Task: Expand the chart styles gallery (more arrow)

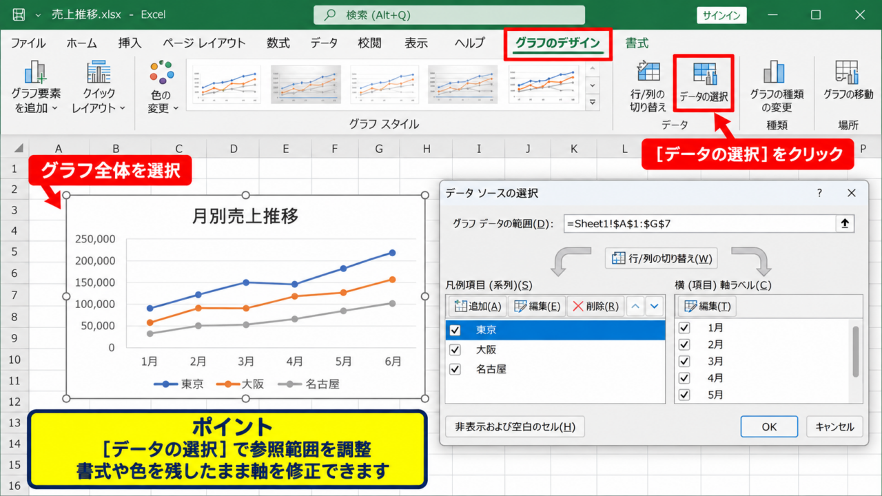Action: pyautogui.click(x=592, y=102)
